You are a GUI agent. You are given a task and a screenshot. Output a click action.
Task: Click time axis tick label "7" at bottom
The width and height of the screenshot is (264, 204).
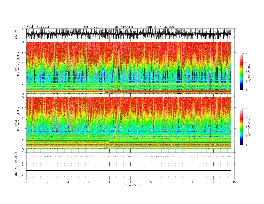(x=172, y=182)
